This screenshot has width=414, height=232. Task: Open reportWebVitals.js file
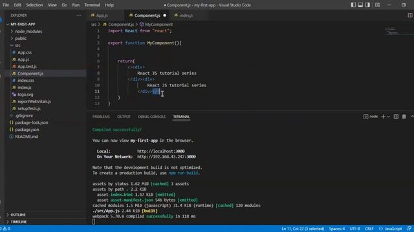click(34, 102)
